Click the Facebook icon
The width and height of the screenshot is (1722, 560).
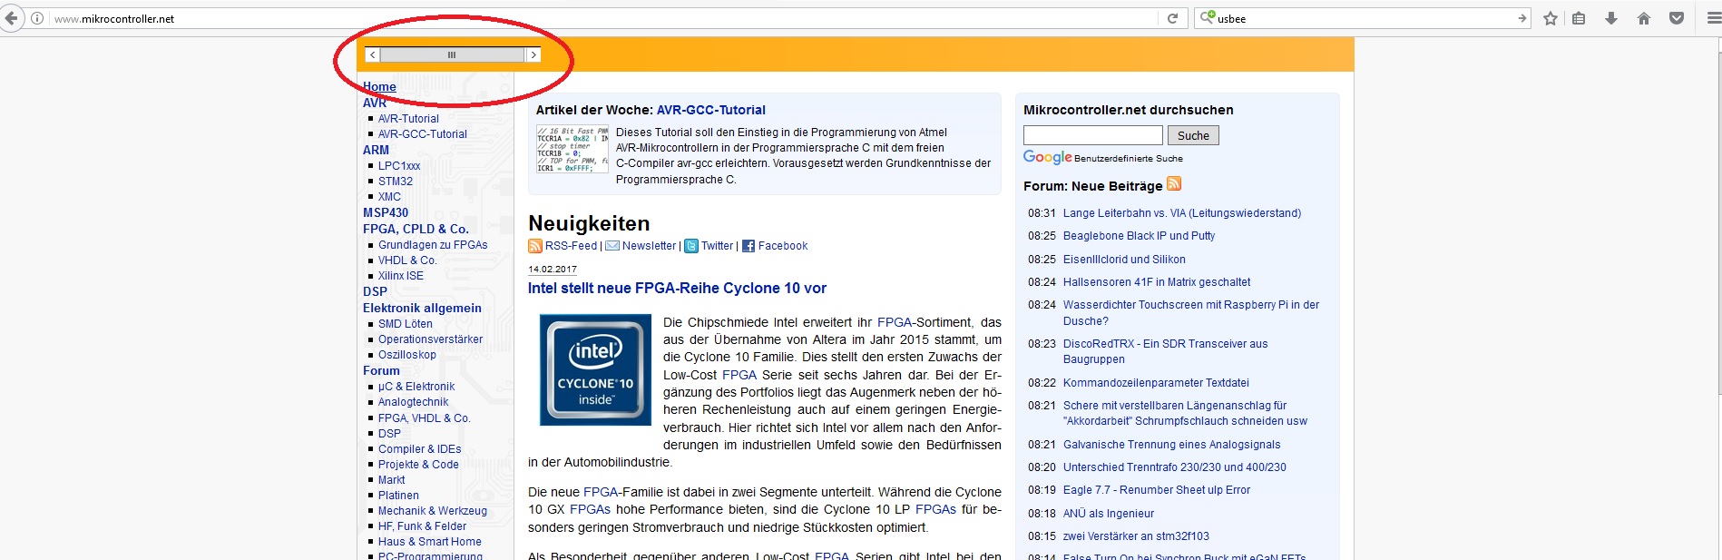tap(748, 246)
